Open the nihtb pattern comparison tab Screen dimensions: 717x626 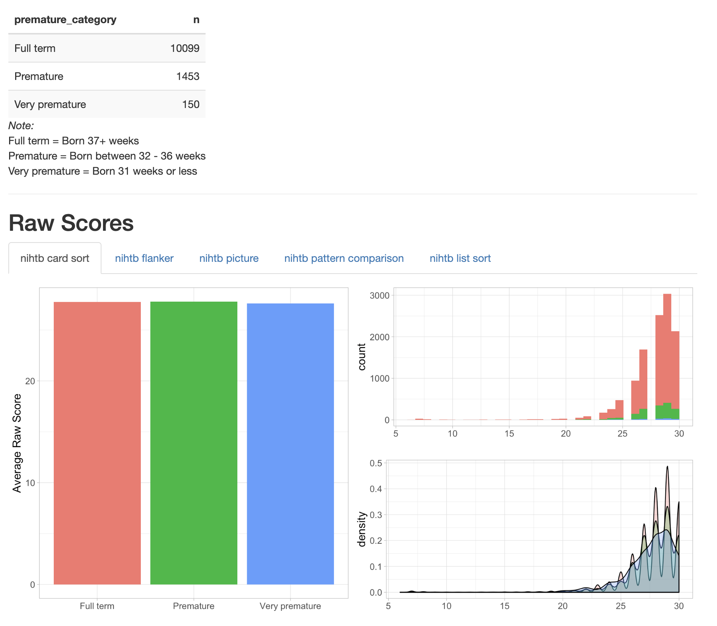click(x=344, y=258)
